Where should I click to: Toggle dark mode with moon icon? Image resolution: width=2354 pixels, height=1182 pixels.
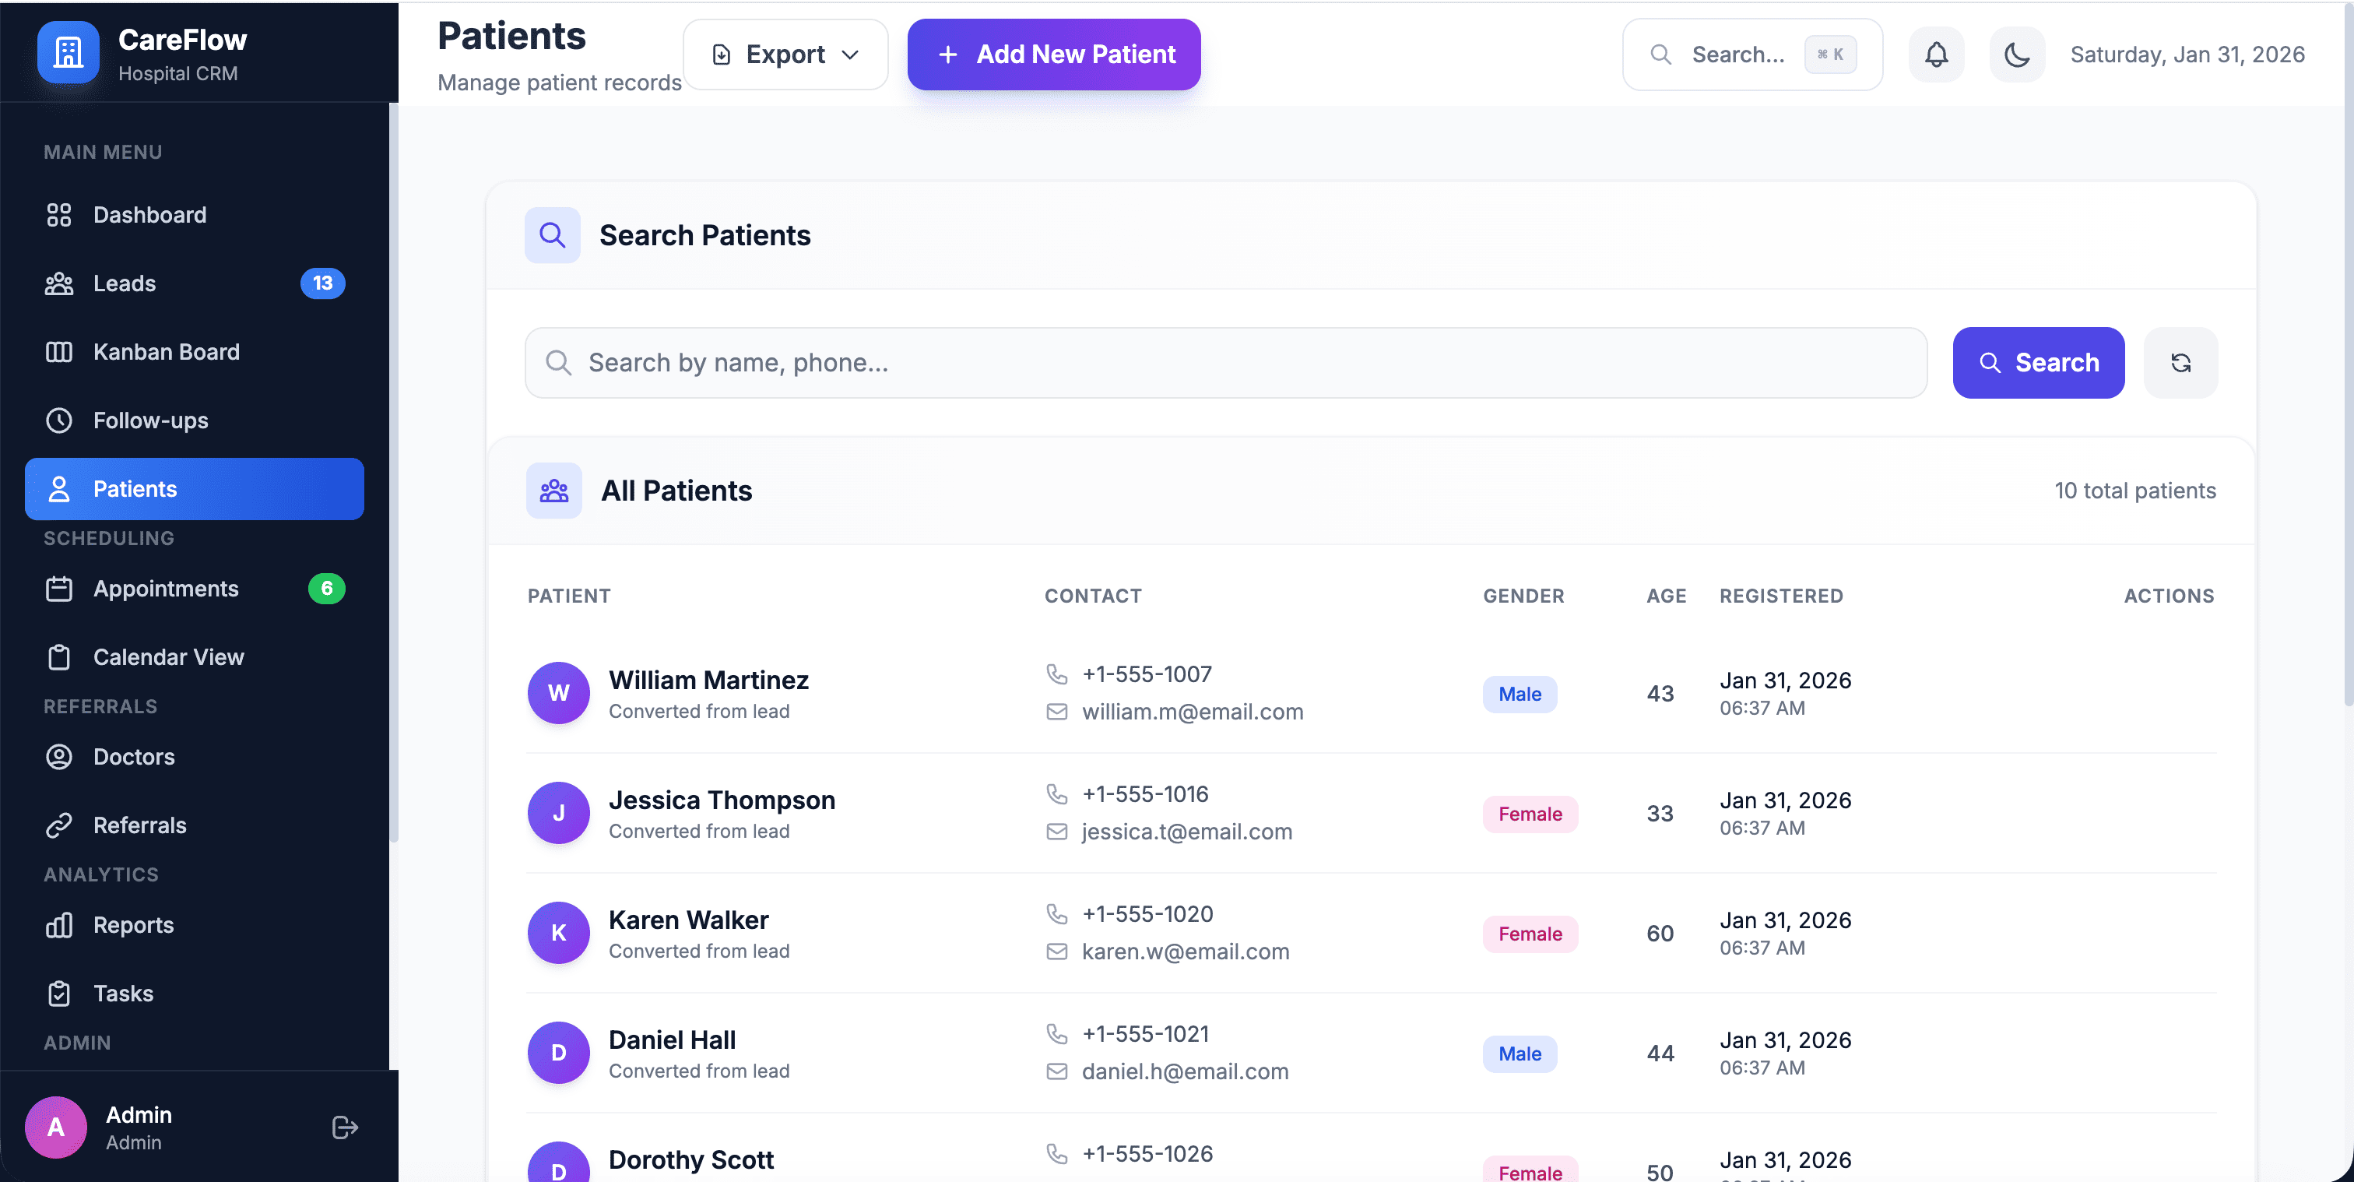pos(2016,55)
